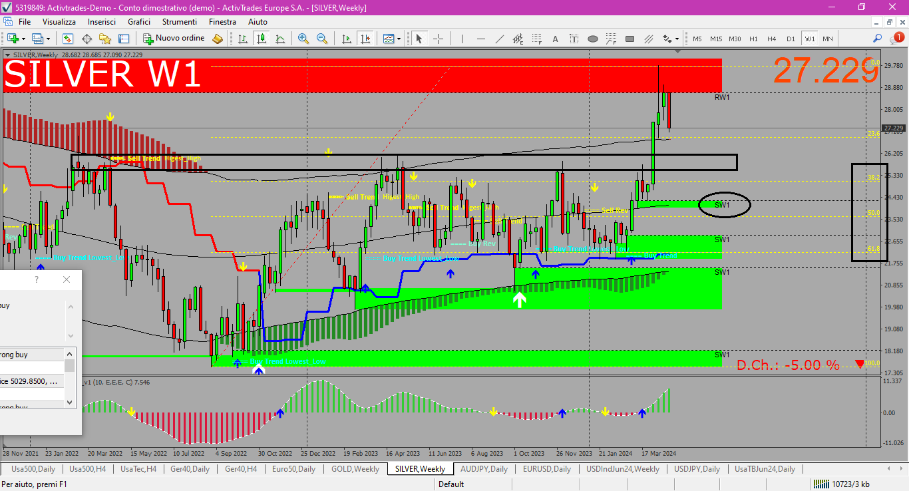Draw a vertical line

click(x=462, y=39)
